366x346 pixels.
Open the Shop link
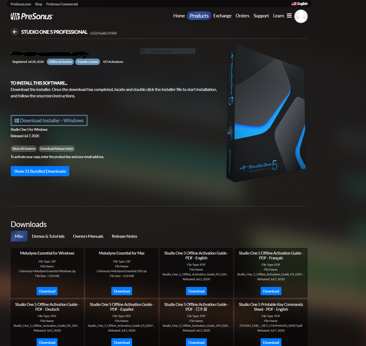(x=39, y=4)
